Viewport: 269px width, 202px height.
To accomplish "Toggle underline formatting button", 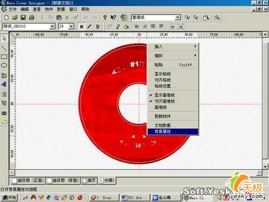I will pyautogui.click(x=97, y=26).
